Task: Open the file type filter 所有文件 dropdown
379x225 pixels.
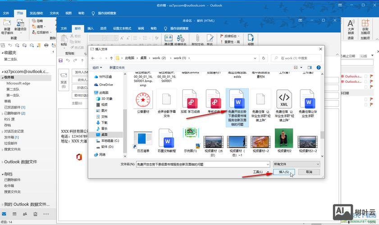Action: pyautogui.click(x=297, y=164)
